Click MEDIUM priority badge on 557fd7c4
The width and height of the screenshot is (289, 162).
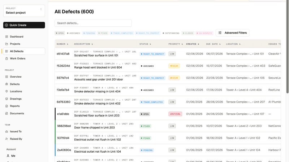(x=174, y=78)
